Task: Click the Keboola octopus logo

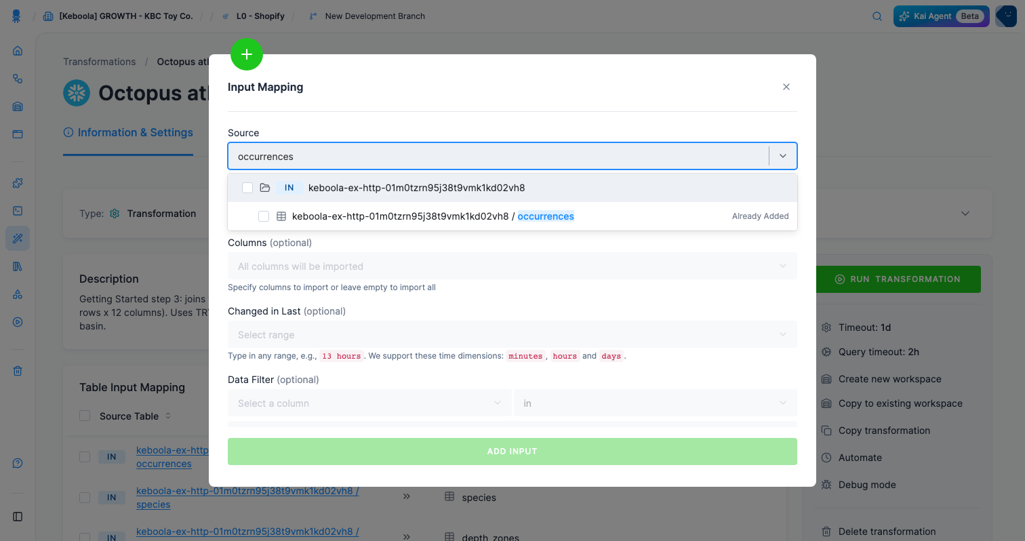Action: [16, 16]
